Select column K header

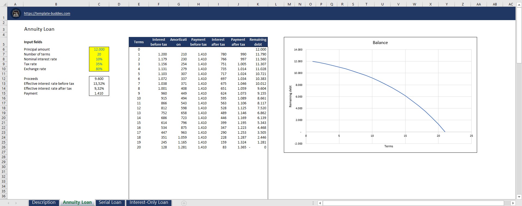[x=258, y=4]
